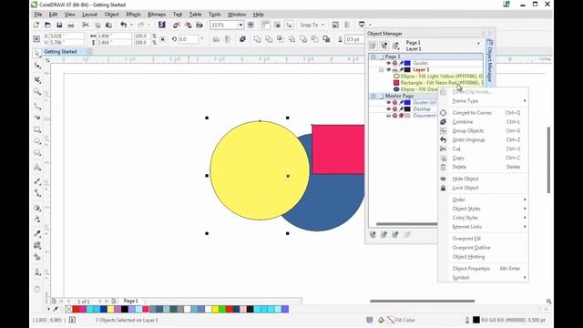
Task: Click the Print icon in toolbar
Action: [71, 25]
